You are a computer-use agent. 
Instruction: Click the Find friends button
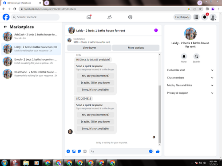[182, 17]
